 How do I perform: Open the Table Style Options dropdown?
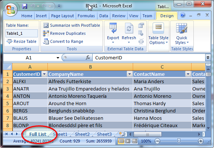[158, 33]
